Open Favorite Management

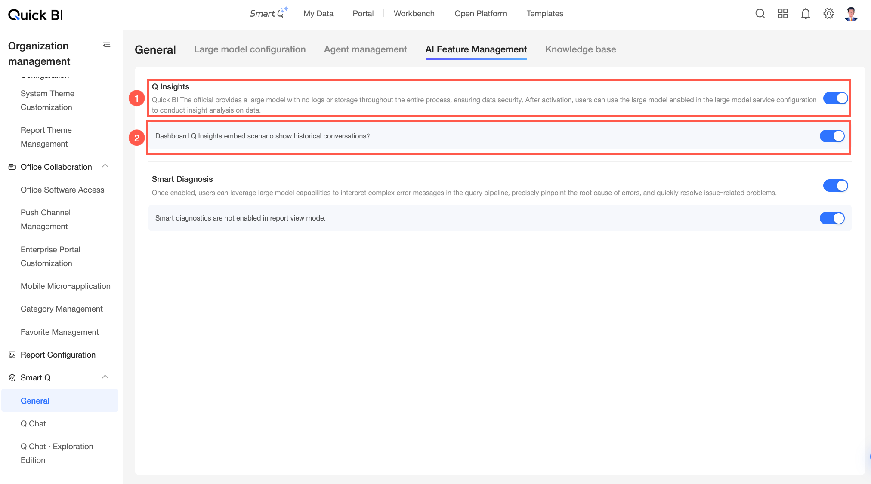pyautogui.click(x=60, y=332)
